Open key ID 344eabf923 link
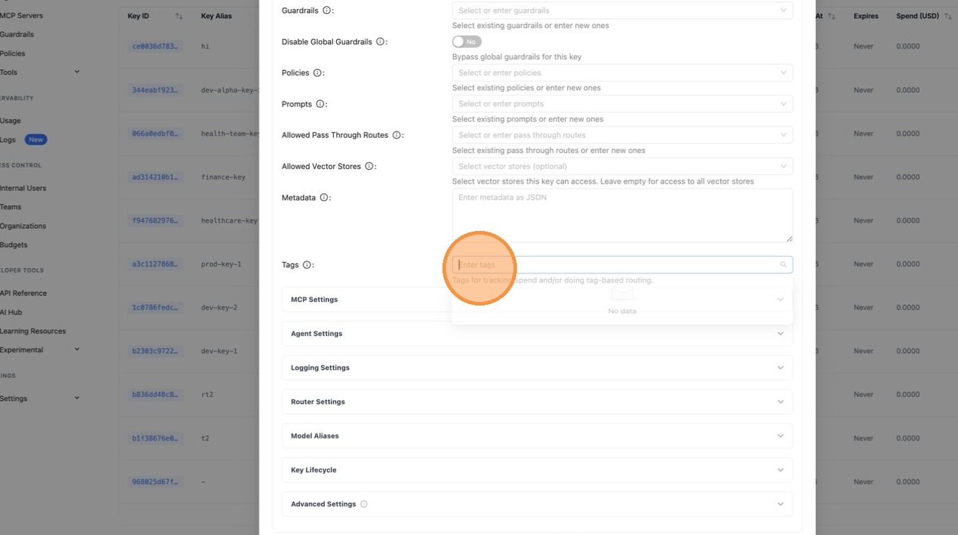The image size is (958, 535). pos(156,90)
